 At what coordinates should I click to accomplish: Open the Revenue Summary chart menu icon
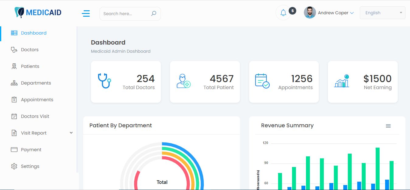[388, 126]
